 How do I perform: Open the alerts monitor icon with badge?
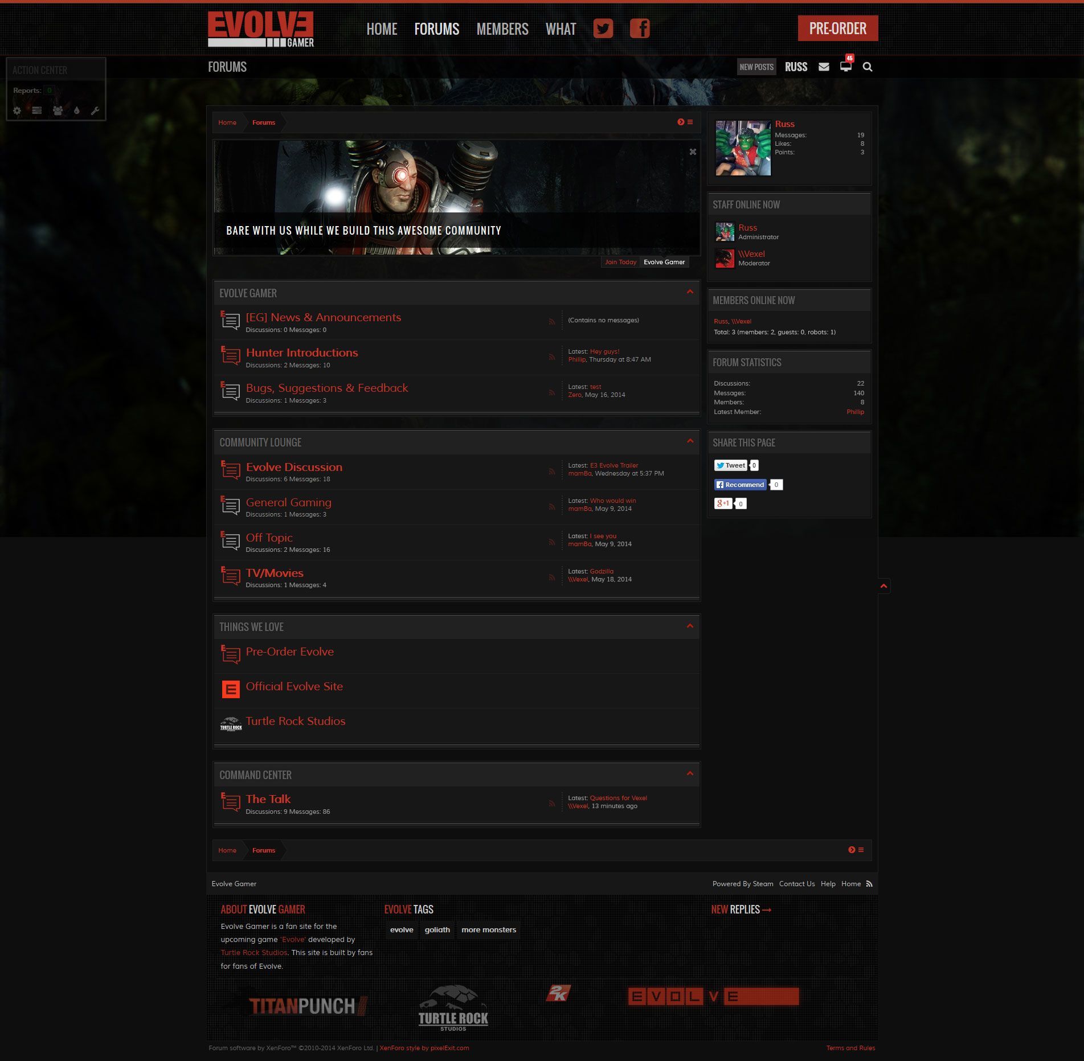tap(846, 66)
